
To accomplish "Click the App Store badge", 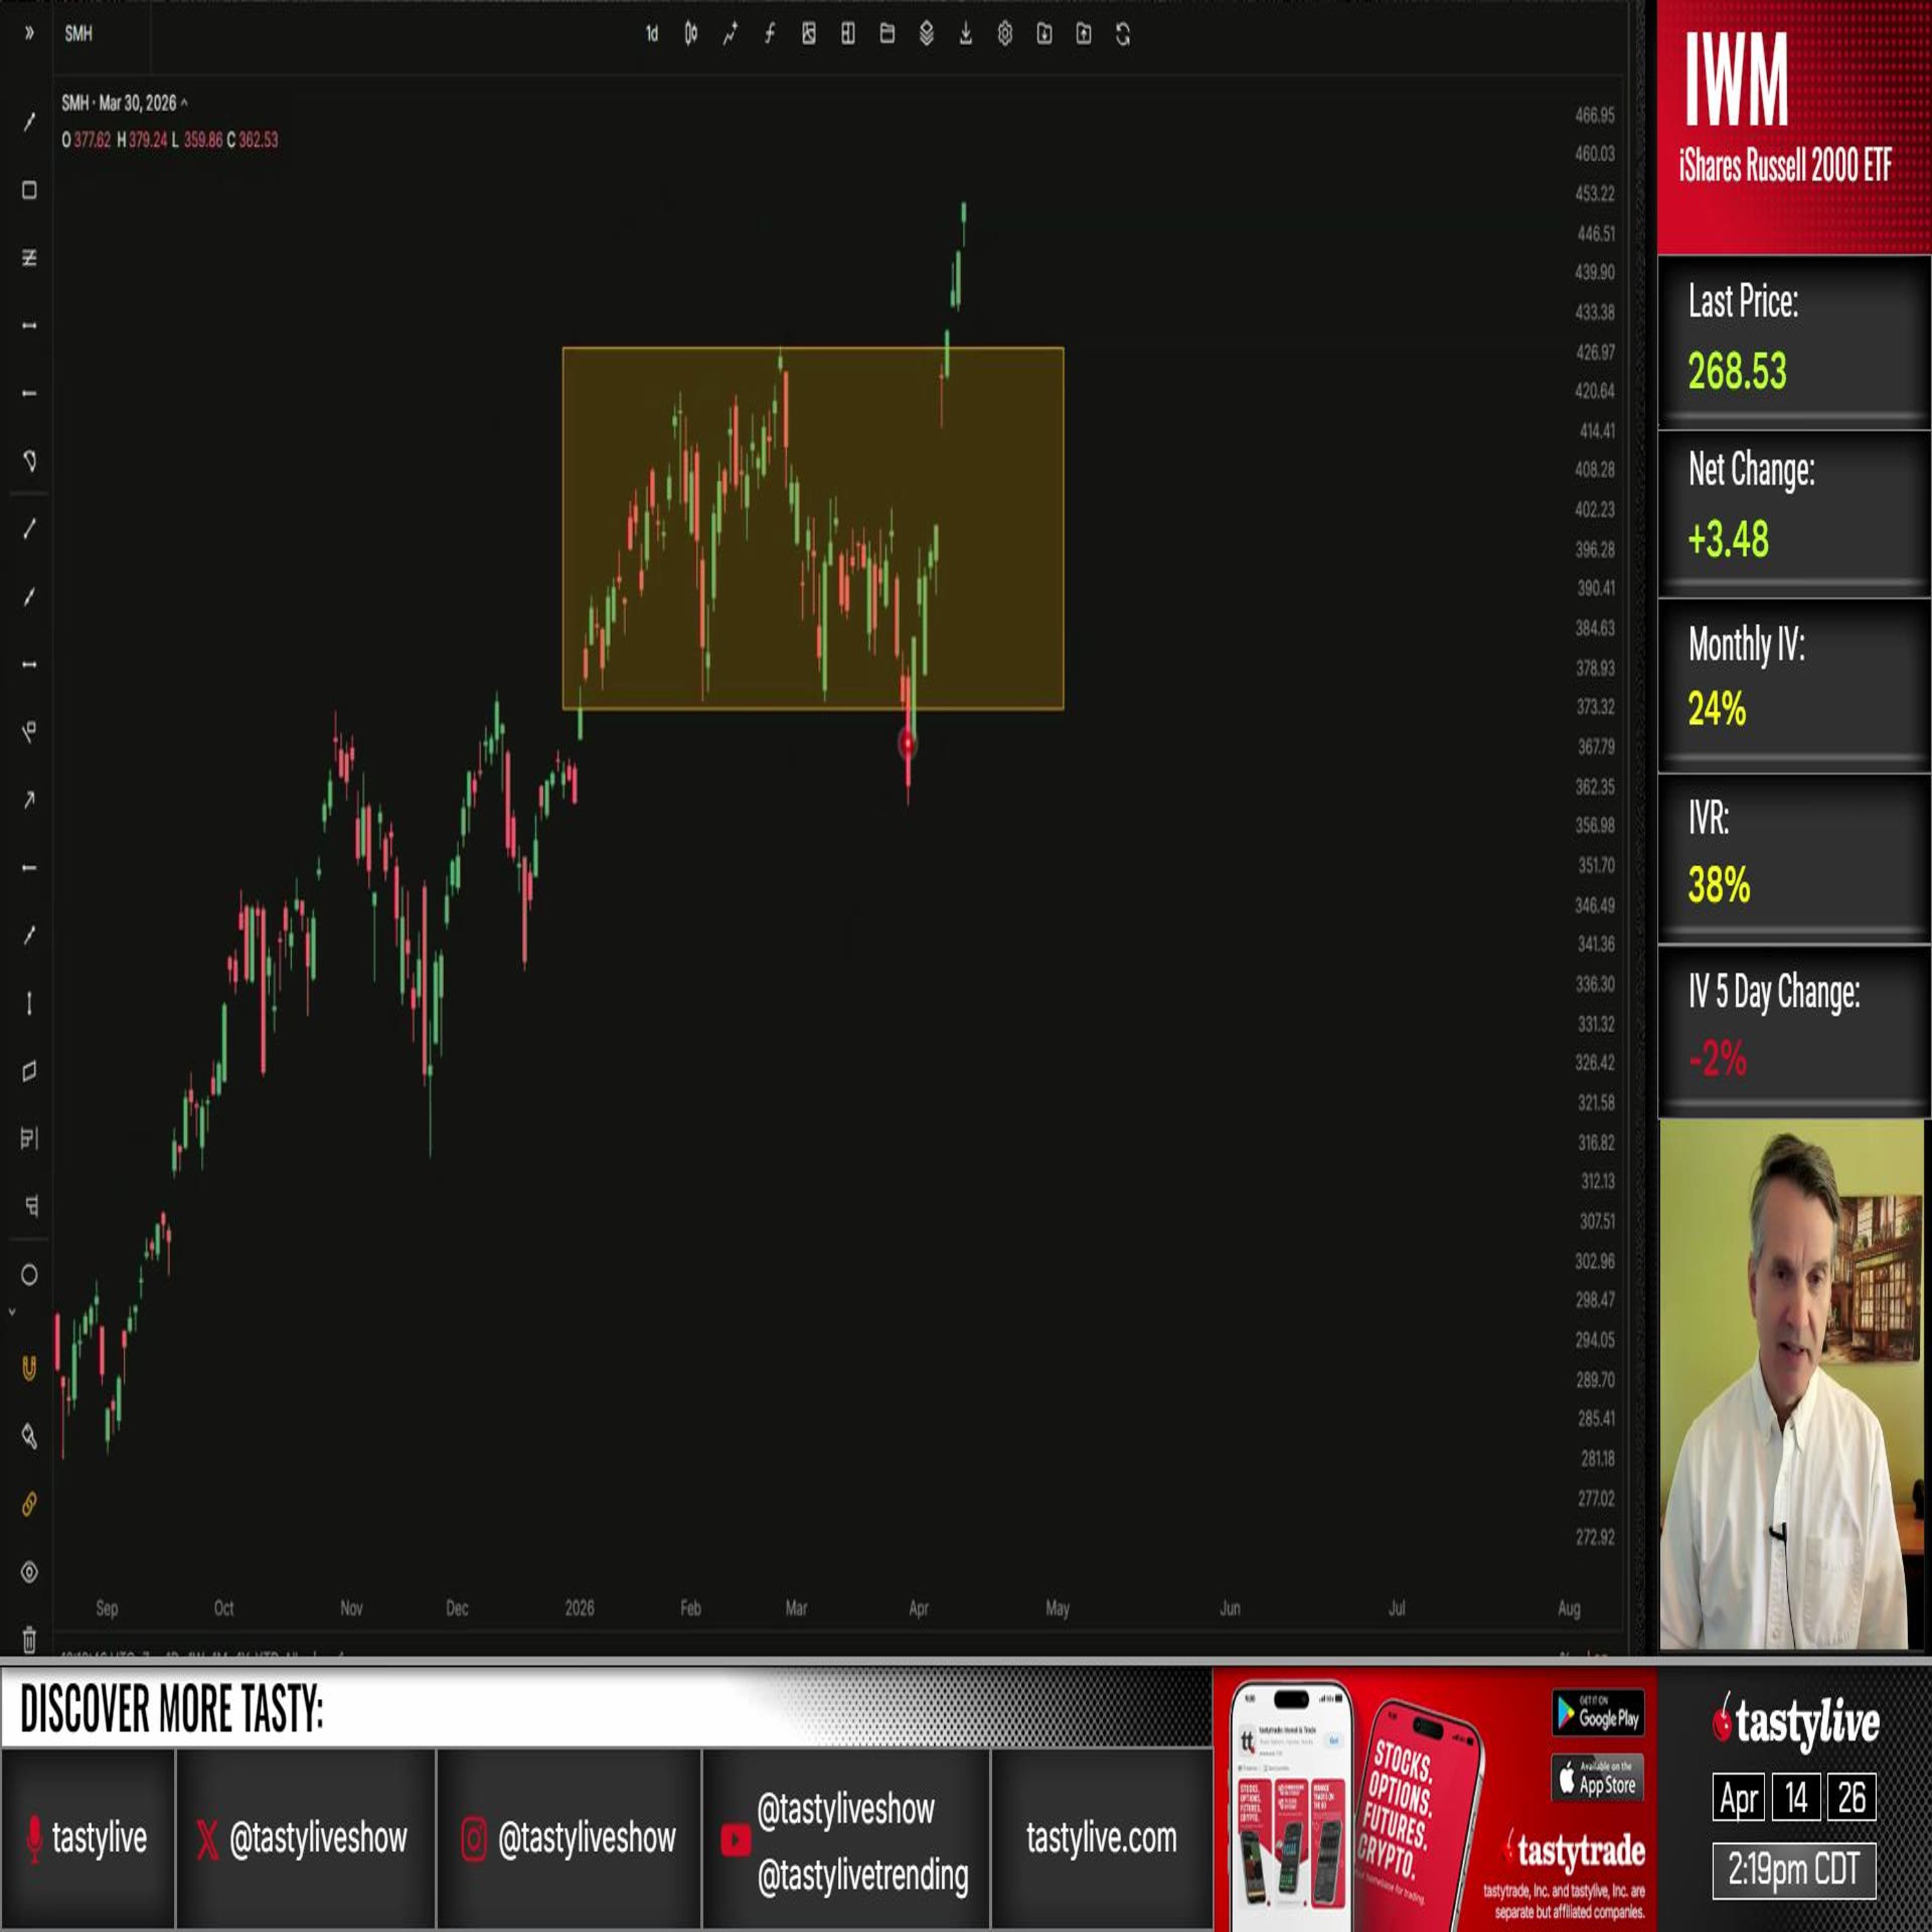I will (1598, 1778).
